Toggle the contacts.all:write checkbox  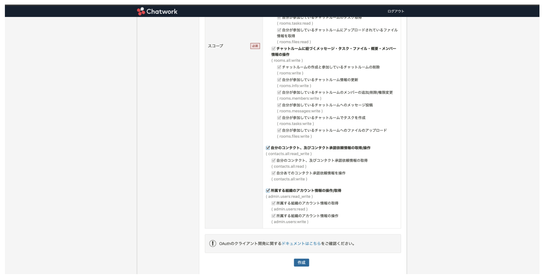[273, 173]
